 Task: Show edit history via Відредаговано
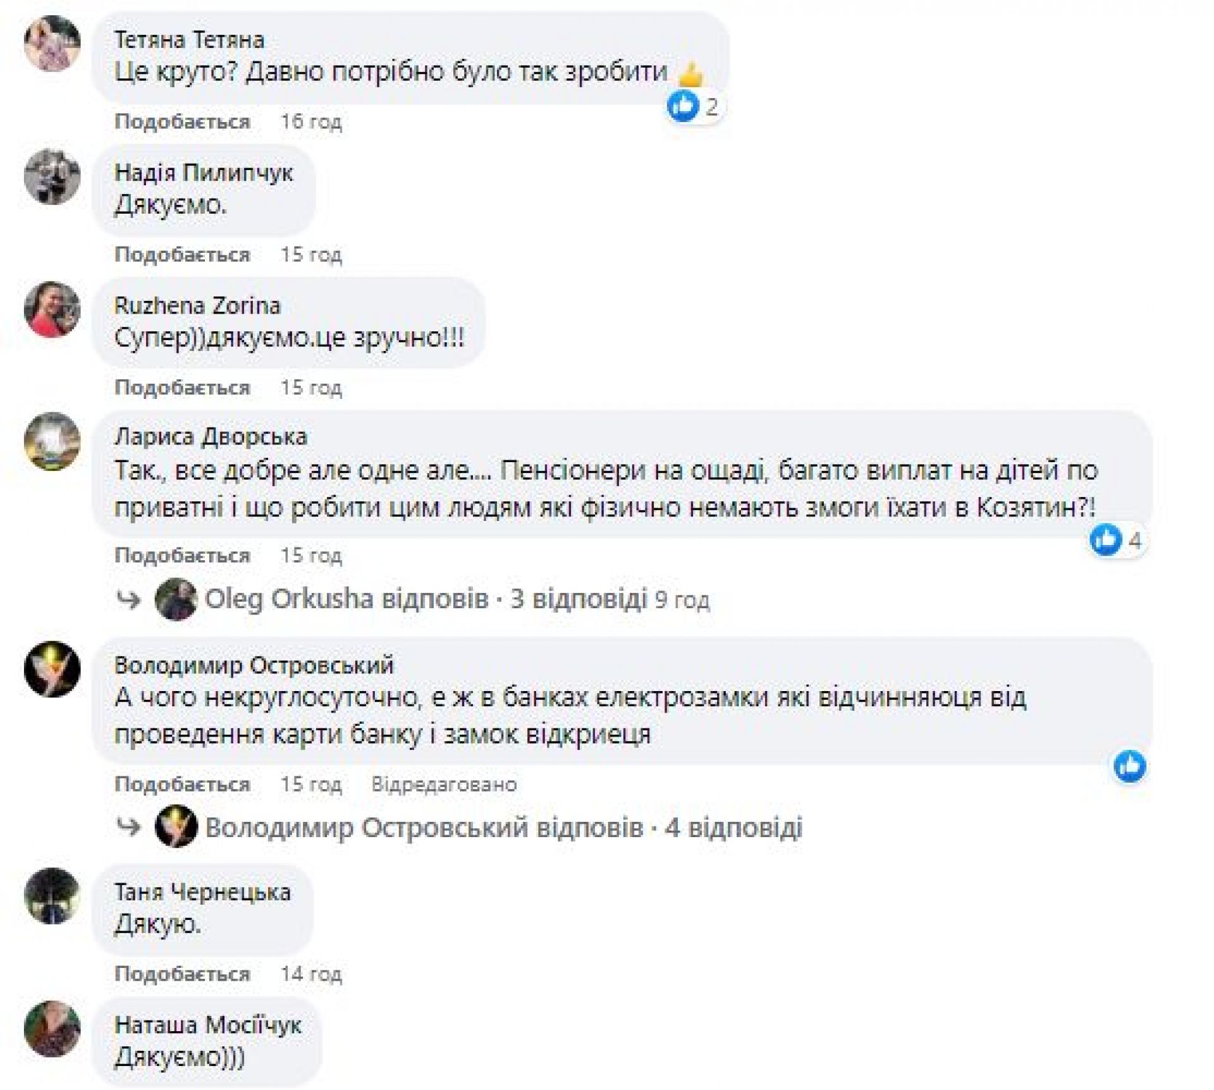pyautogui.click(x=444, y=785)
